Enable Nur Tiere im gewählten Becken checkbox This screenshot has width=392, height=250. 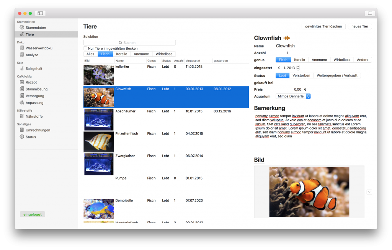coord(85,49)
